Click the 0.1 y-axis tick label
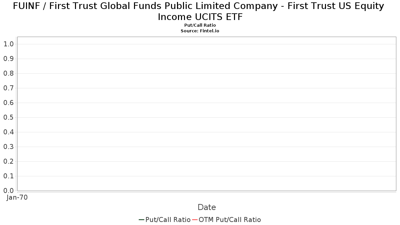Viewport: 400px width, 225px height. coord(8,176)
